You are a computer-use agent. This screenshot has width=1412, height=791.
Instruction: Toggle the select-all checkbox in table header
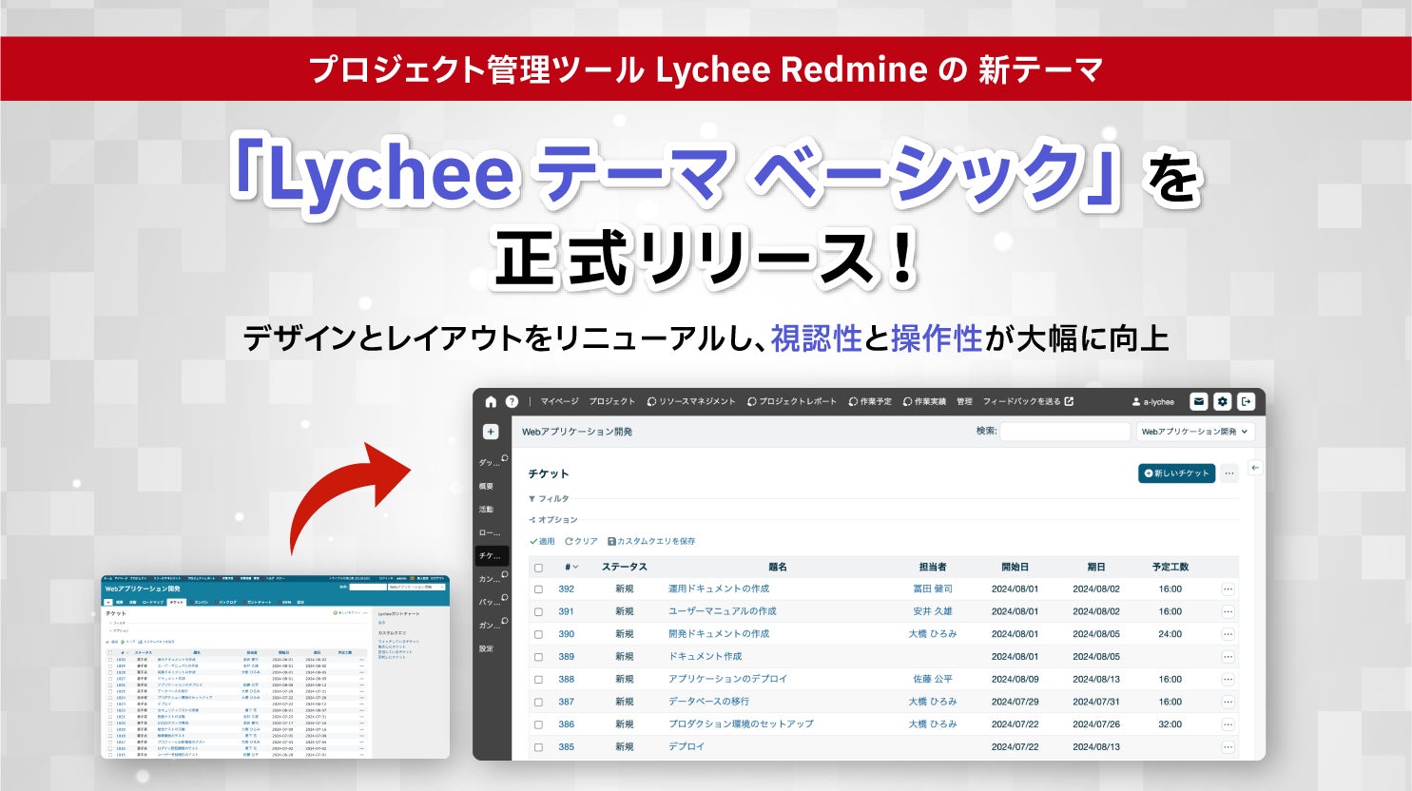(x=538, y=568)
